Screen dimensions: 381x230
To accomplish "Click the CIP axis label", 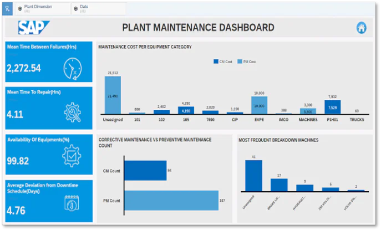I will pos(235,120).
